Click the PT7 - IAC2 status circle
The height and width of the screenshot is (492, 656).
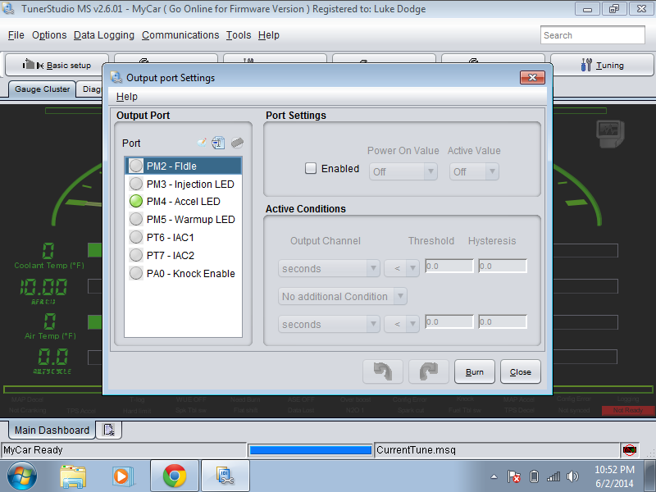[136, 255]
